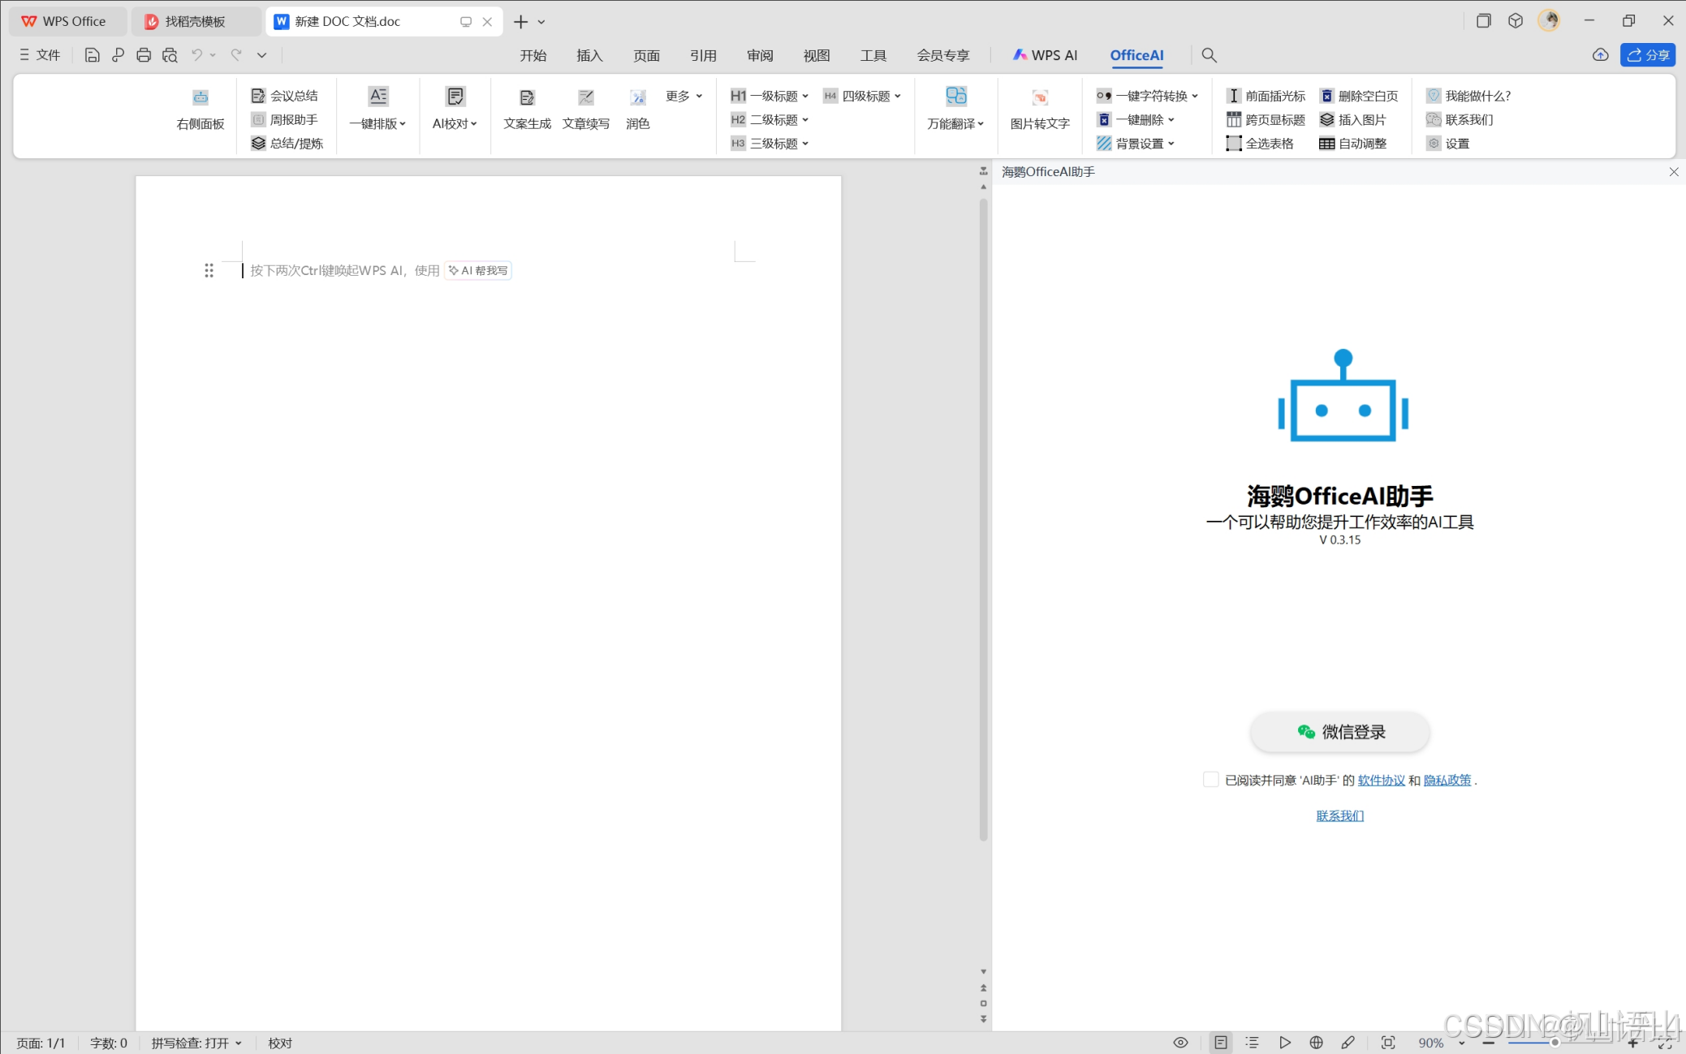Image resolution: width=1686 pixels, height=1054 pixels.
Task: Start the 文章续写 continue-writing tool
Action: (585, 109)
